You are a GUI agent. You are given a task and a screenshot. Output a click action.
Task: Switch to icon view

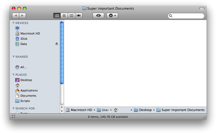pyautogui.click(x=57, y=16)
